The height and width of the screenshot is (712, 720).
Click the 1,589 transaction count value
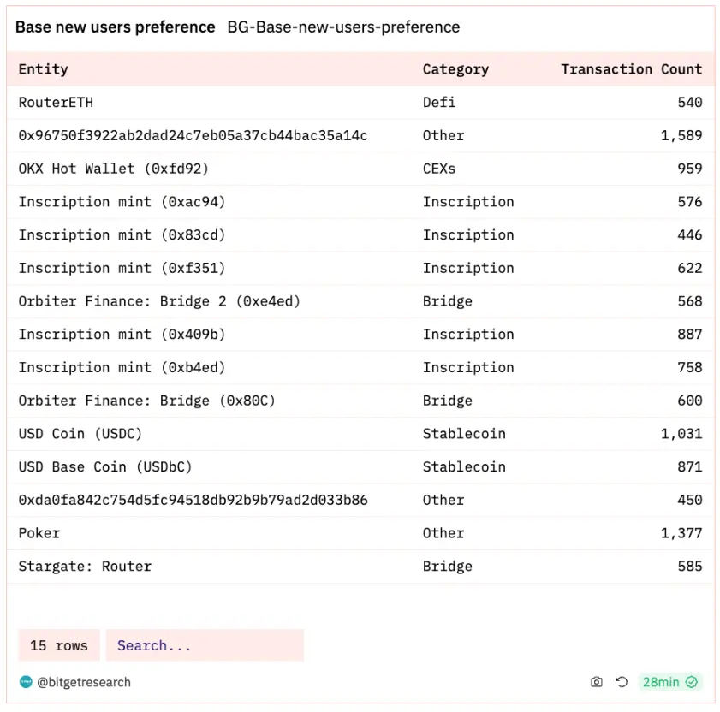[x=681, y=135]
